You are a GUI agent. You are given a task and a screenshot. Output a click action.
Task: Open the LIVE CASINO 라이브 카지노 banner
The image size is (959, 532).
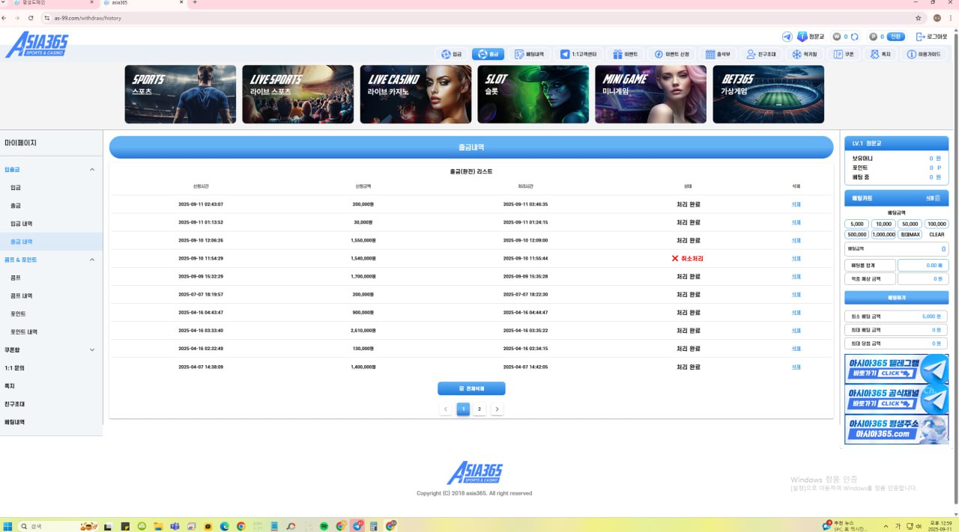click(x=416, y=94)
